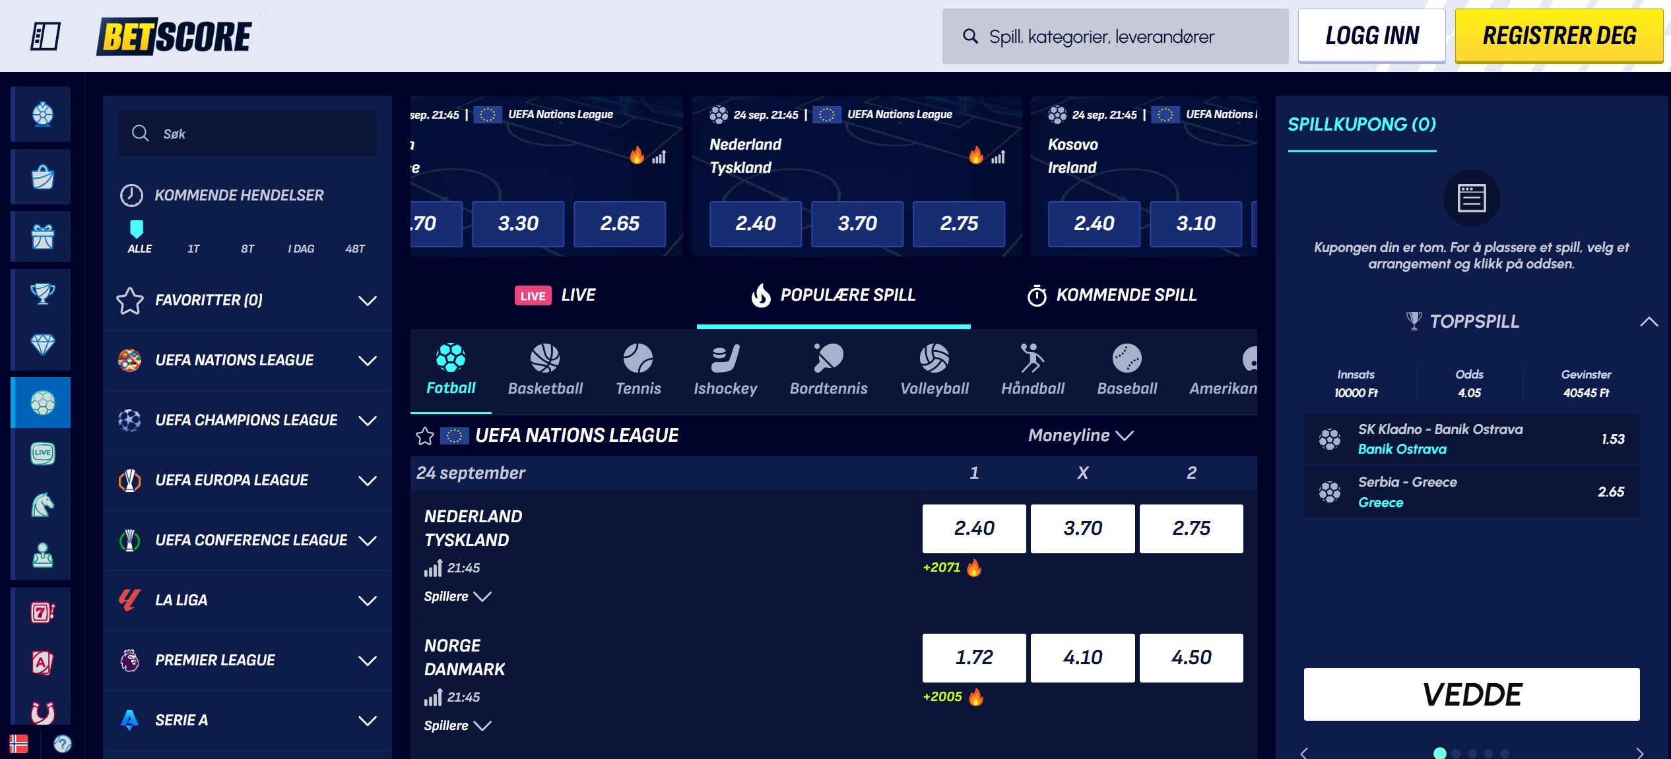Open the virtual sports player sidebar icon
Viewport: 1671px width, 759px height.
pyautogui.click(x=42, y=555)
